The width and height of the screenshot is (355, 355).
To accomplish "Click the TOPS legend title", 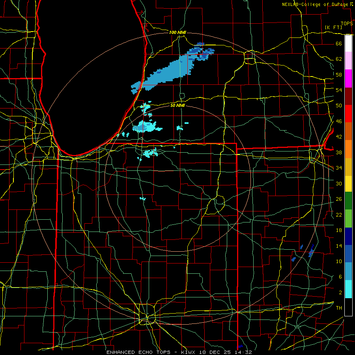I will (x=347, y=23).
